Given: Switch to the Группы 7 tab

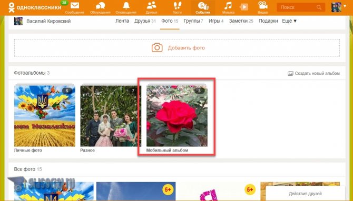Looking at the screenshot, I should [x=193, y=21].
